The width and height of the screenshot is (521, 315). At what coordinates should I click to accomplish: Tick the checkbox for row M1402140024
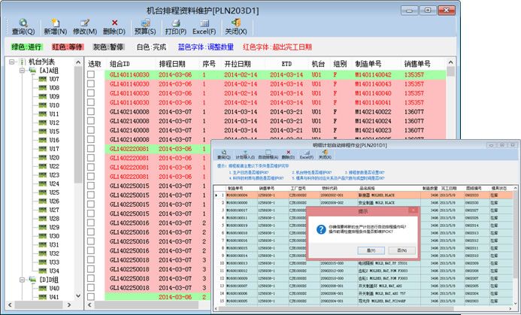click(91, 121)
